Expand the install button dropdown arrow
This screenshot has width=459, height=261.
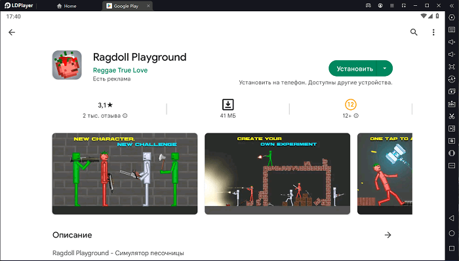point(385,68)
